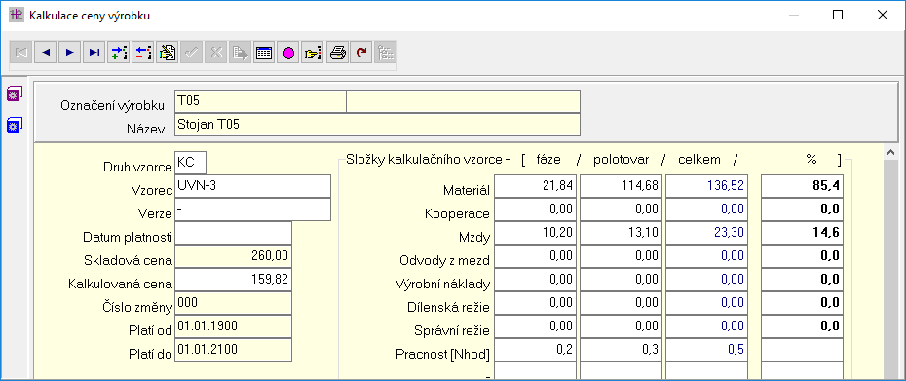Click the dark red refresh arrow icon
Viewport: 906px width, 381px height.
coord(361,54)
